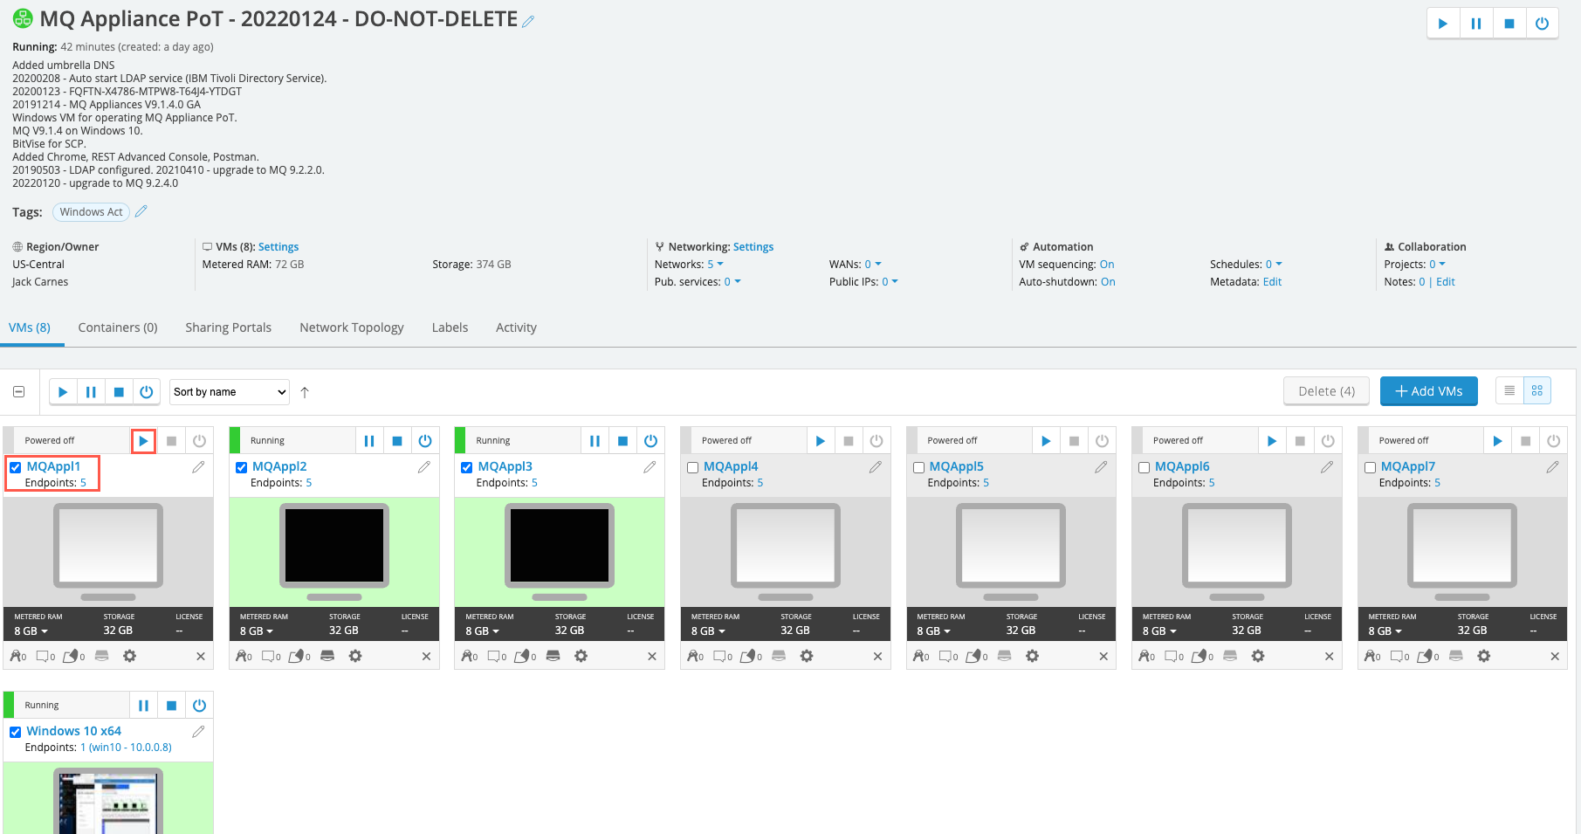The width and height of the screenshot is (1581, 834).
Task: Go to the Network Topology tab
Action: (352, 327)
